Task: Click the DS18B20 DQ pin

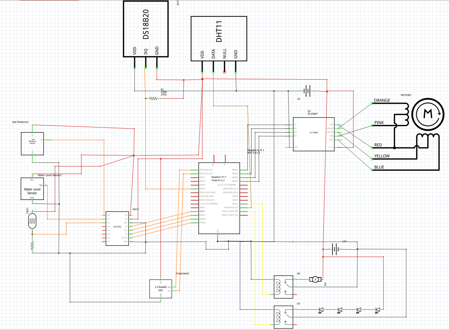Action: pos(146,63)
